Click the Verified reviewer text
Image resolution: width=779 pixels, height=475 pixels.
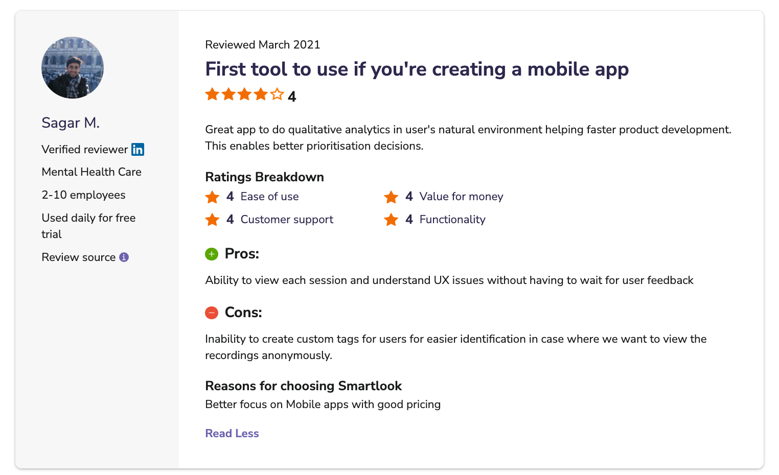coord(85,149)
